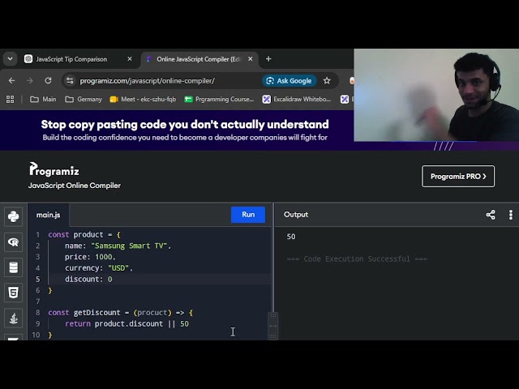Close the Online JavaScript Compiler tab

tap(251, 59)
